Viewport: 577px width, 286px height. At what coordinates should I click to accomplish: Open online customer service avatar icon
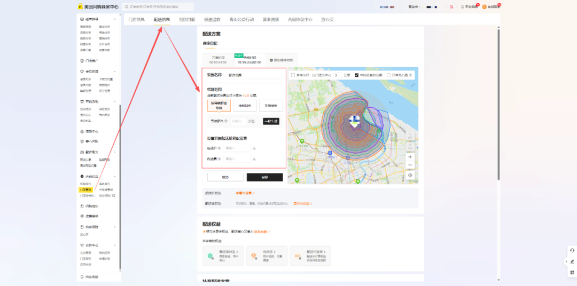484,6
